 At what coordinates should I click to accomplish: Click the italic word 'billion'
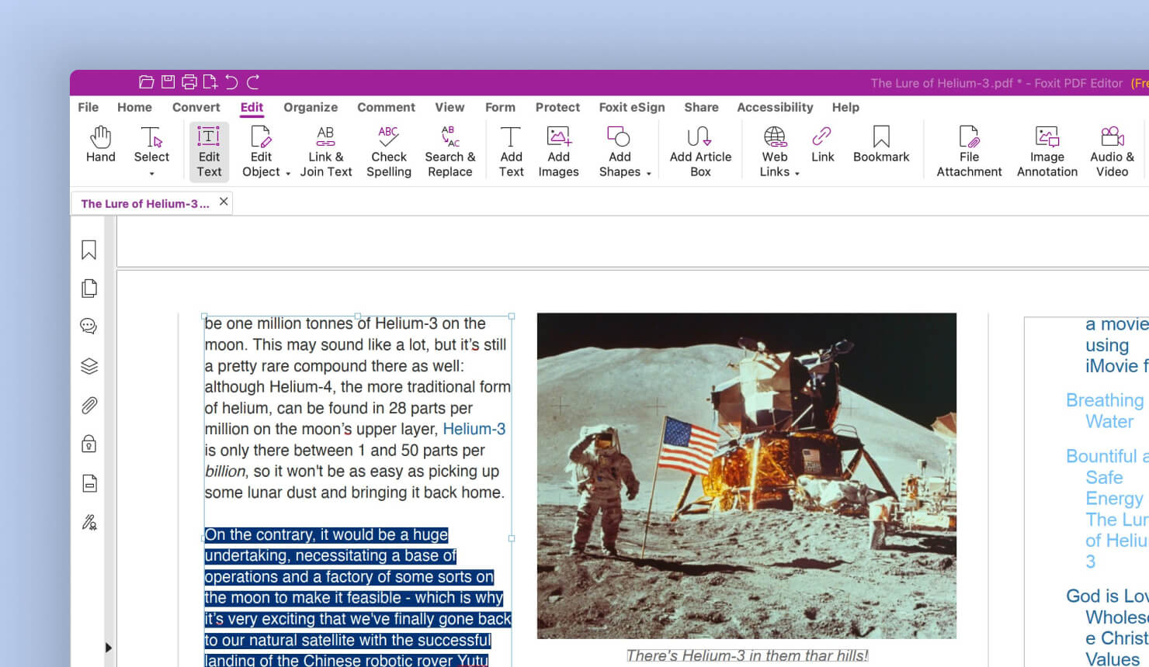(x=225, y=471)
